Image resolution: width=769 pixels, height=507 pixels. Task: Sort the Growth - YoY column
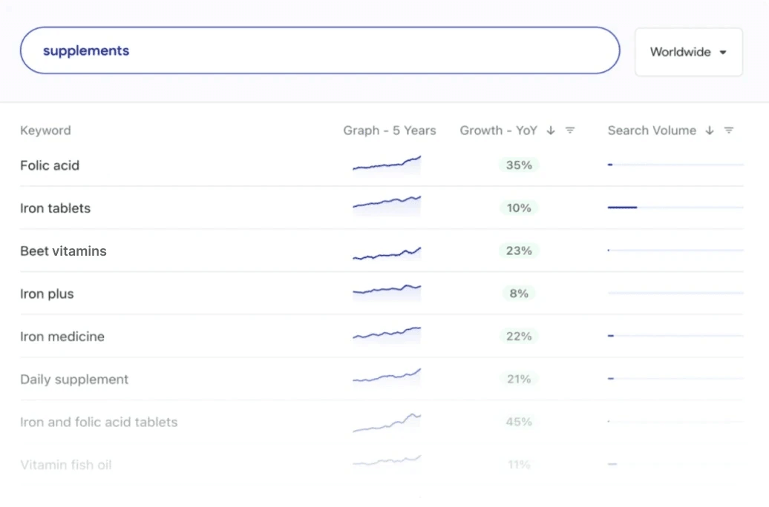coord(551,130)
